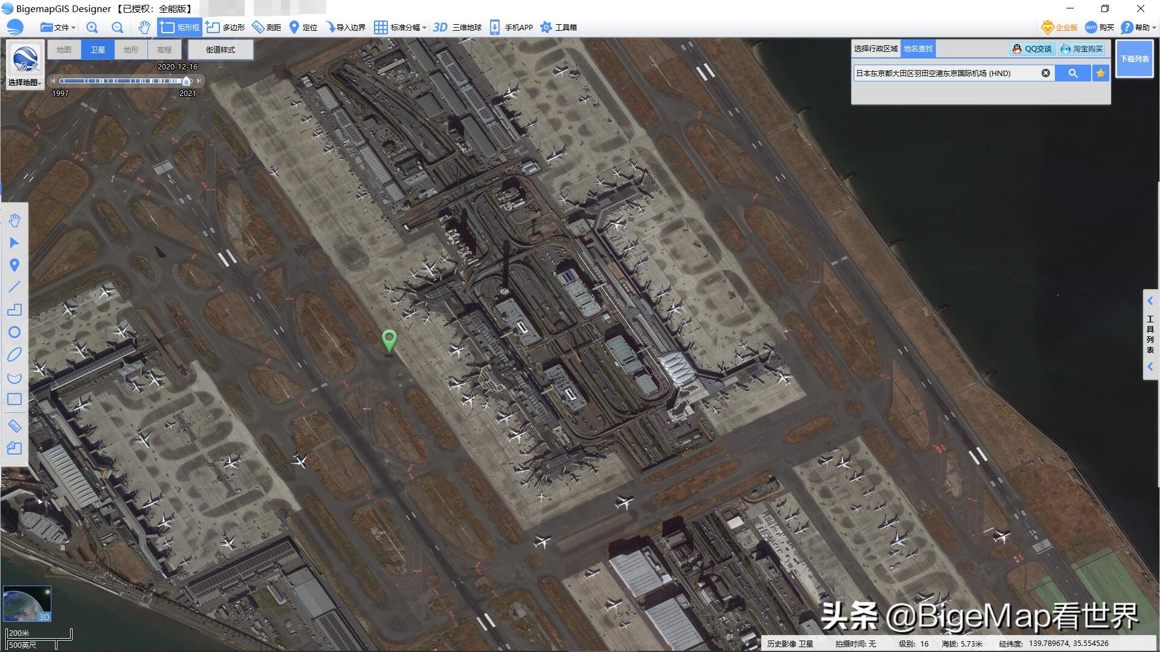Select the ruler measure tool in left sidebar
The width and height of the screenshot is (1160, 652).
[14, 426]
